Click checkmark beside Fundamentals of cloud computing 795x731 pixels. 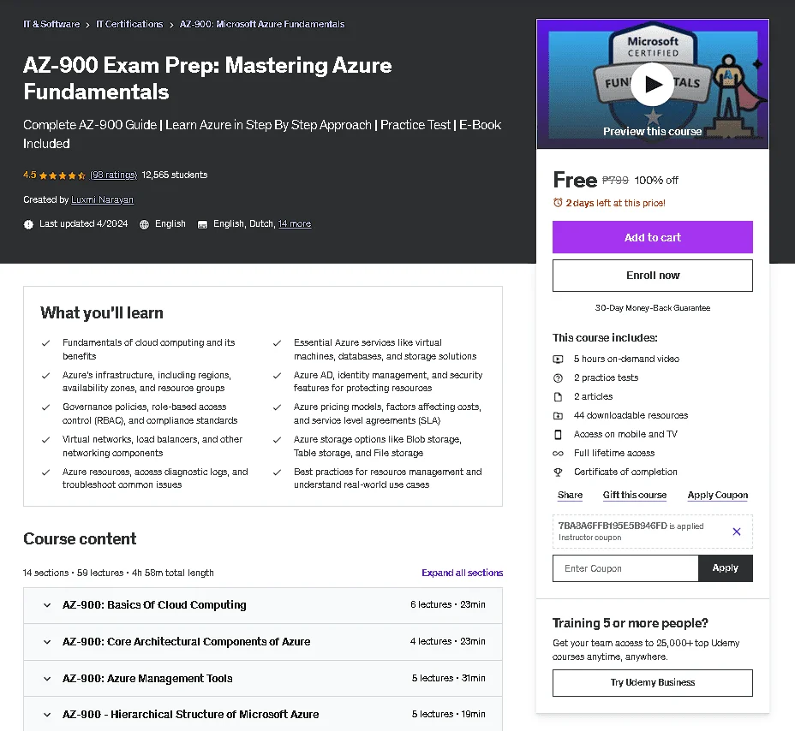(45, 343)
